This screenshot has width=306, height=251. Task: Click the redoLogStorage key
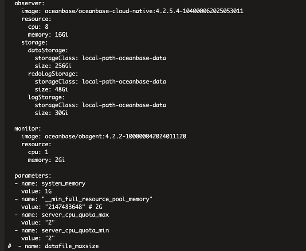[53, 74]
